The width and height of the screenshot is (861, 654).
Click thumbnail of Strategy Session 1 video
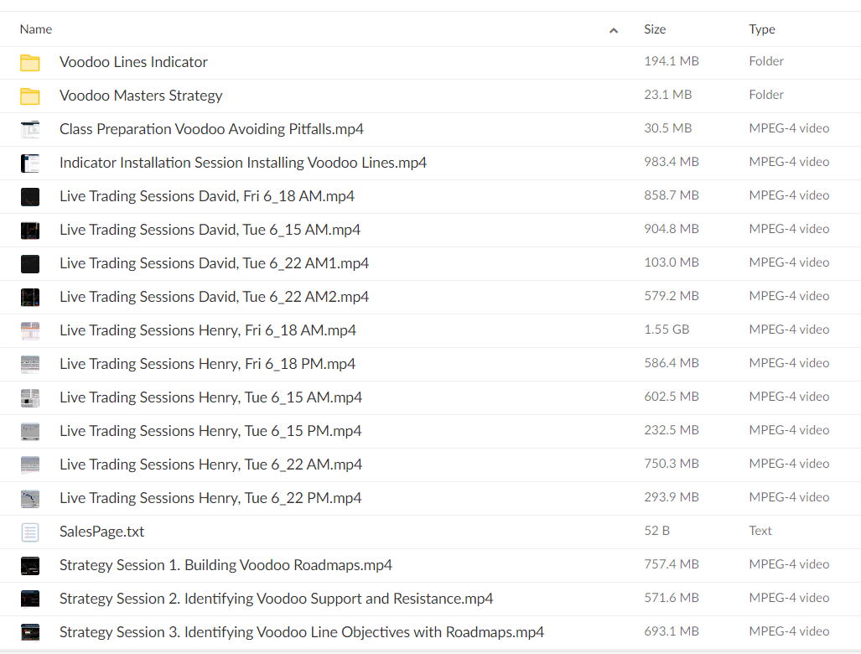click(30, 566)
